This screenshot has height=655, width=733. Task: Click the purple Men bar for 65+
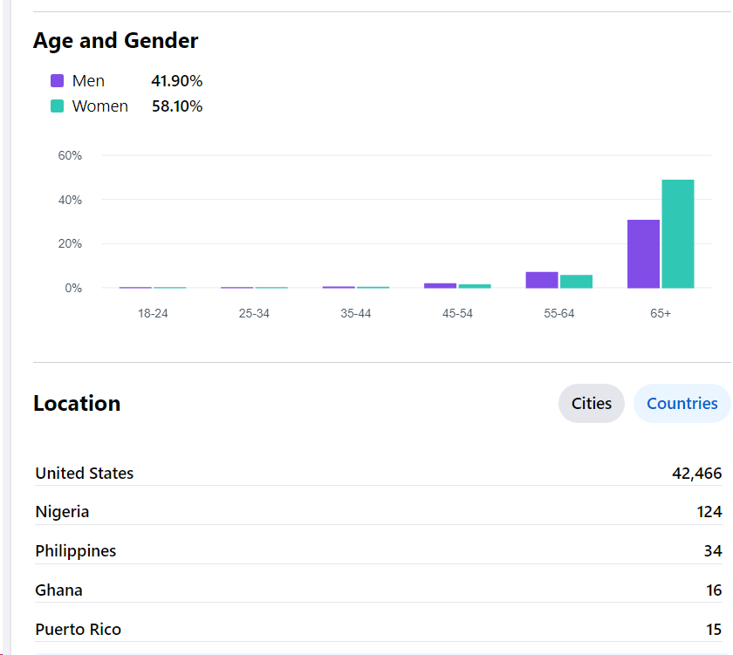(x=643, y=254)
